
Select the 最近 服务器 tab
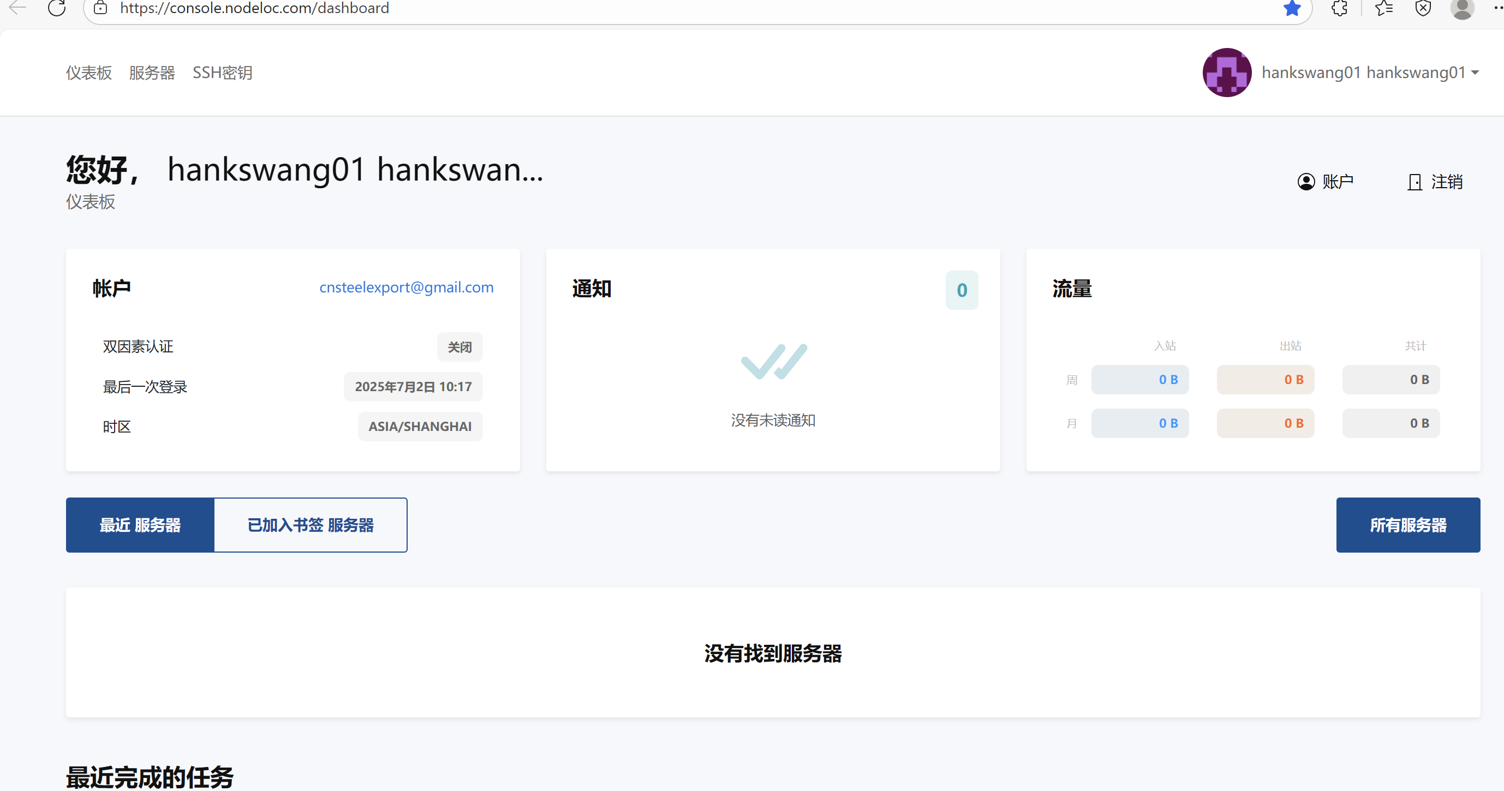(x=140, y=525)
